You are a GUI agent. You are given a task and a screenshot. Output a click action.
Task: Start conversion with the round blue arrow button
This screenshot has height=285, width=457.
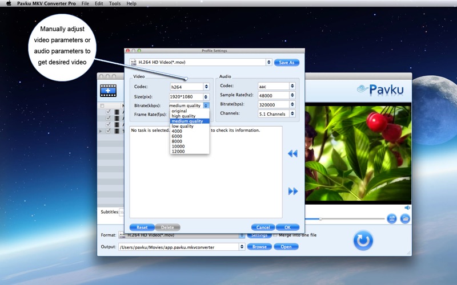coord(363,240)
